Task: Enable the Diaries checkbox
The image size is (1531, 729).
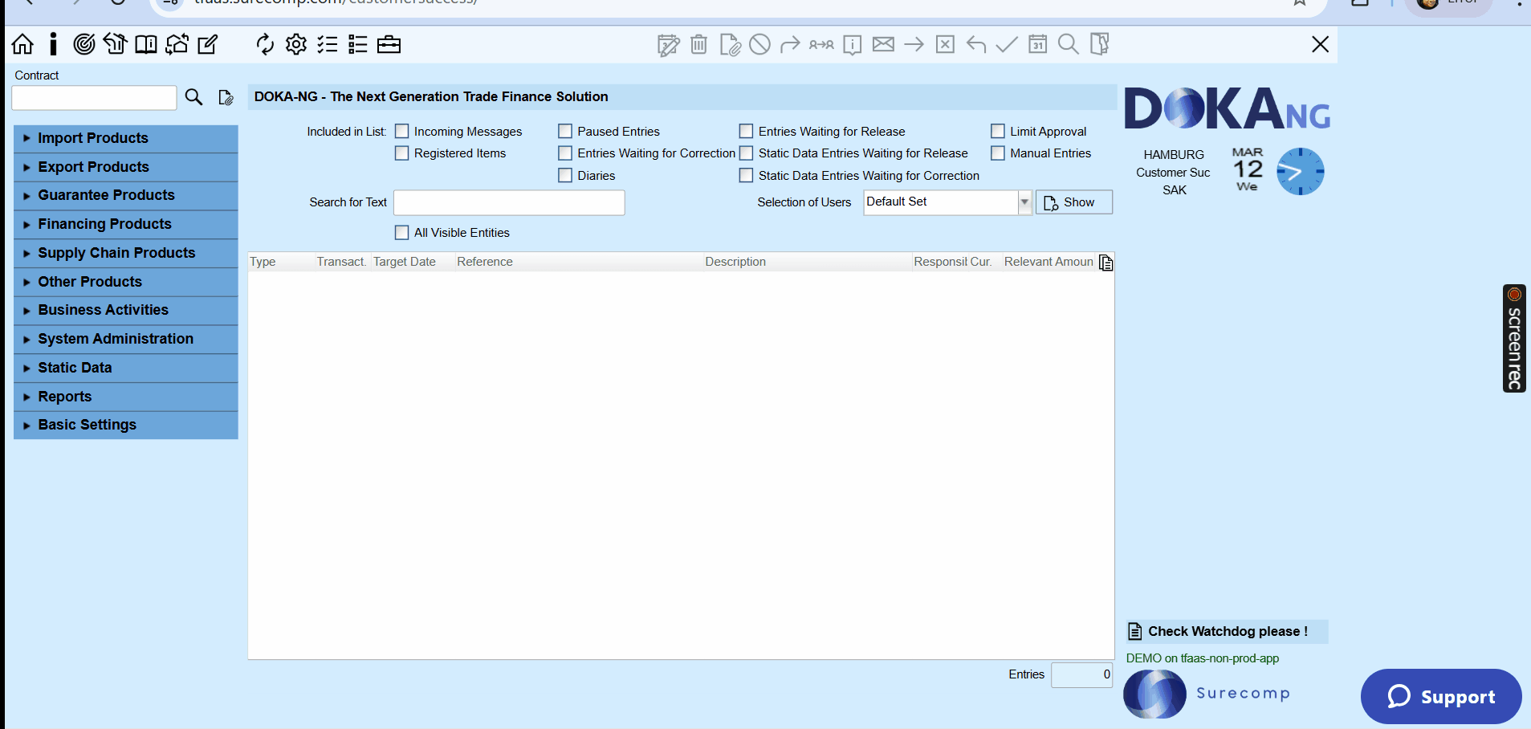Action: click(x=565, y=175)
